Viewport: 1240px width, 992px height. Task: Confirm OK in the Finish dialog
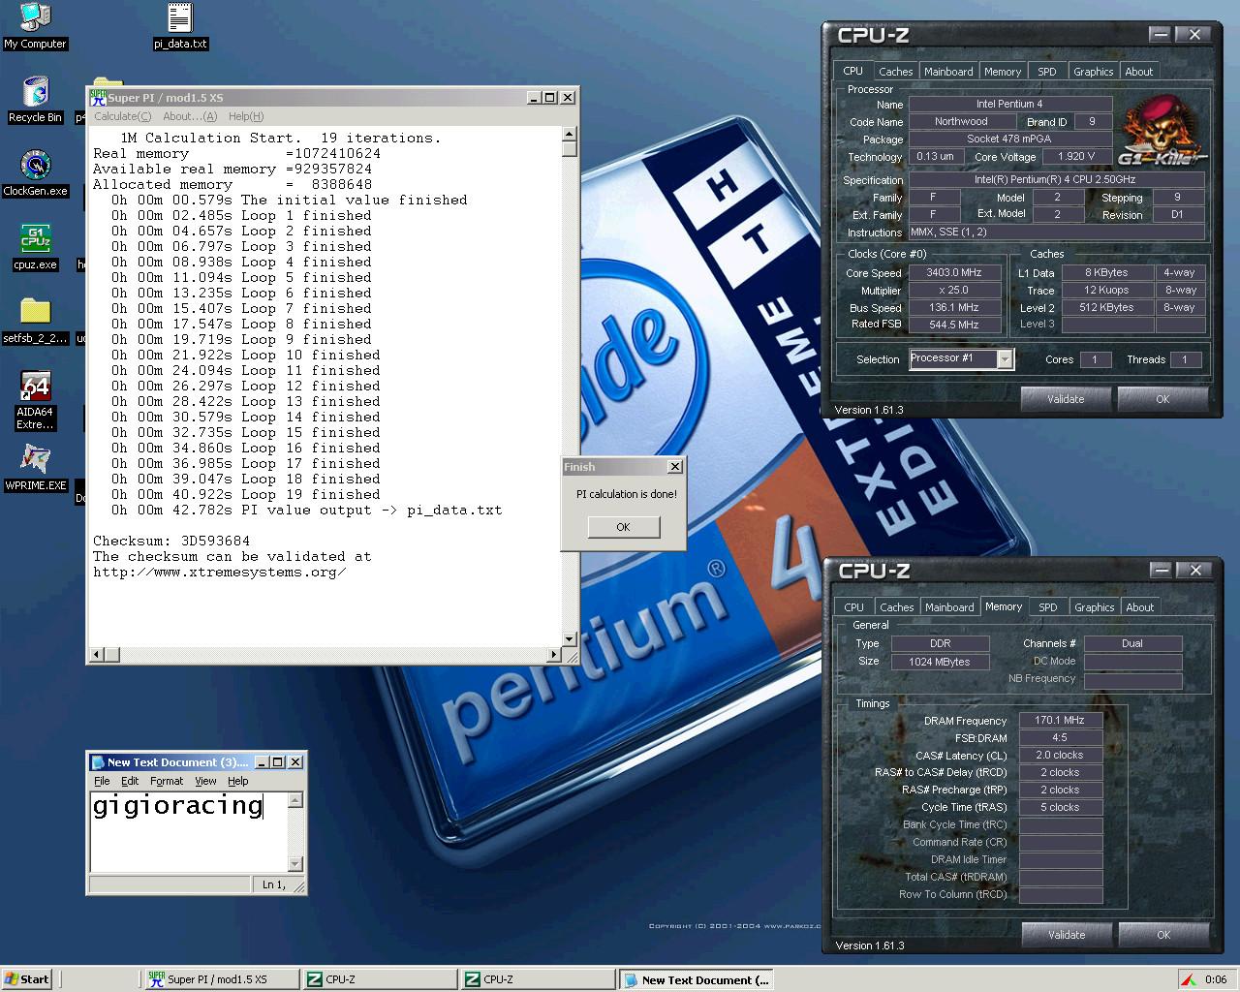pyautogui.click(x=623, y=527)
